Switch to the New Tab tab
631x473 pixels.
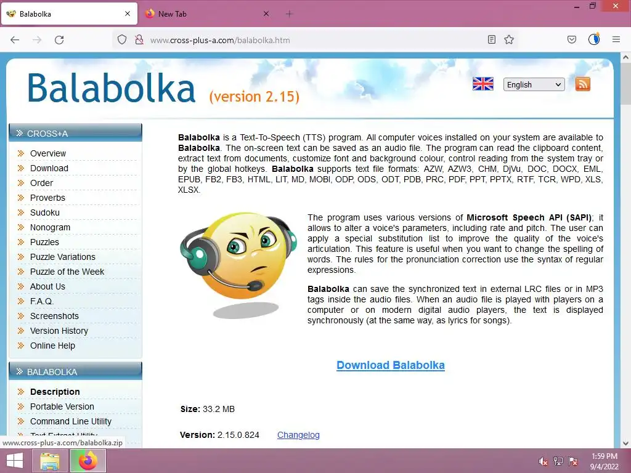click(208, 14)
